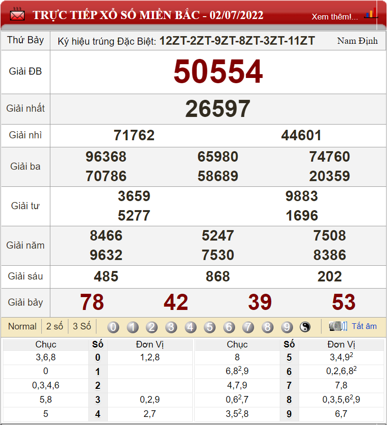The image size is (388, 425).
Task: Click Chục cell 0,3,4,6
Action: pyautogui.click(x=46, y=385)
